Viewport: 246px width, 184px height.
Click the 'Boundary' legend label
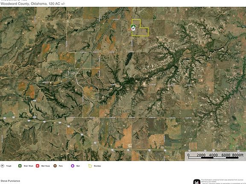97,166
